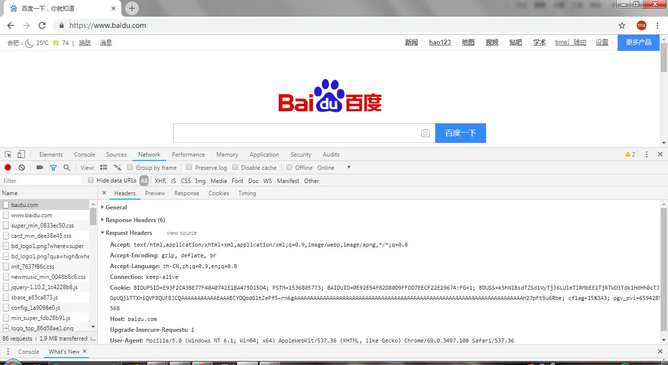Close the What's New drawer tab

coord(85,351)
